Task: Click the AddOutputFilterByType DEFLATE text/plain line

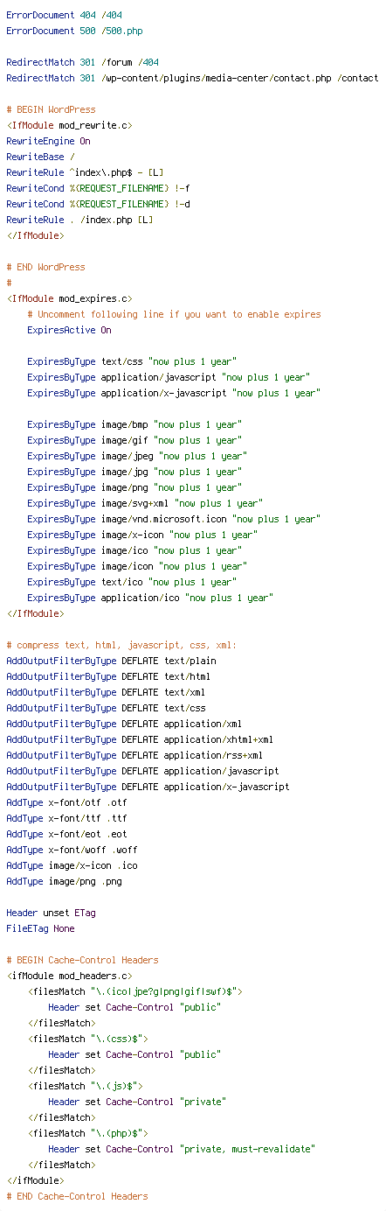Action: point(111,661)
